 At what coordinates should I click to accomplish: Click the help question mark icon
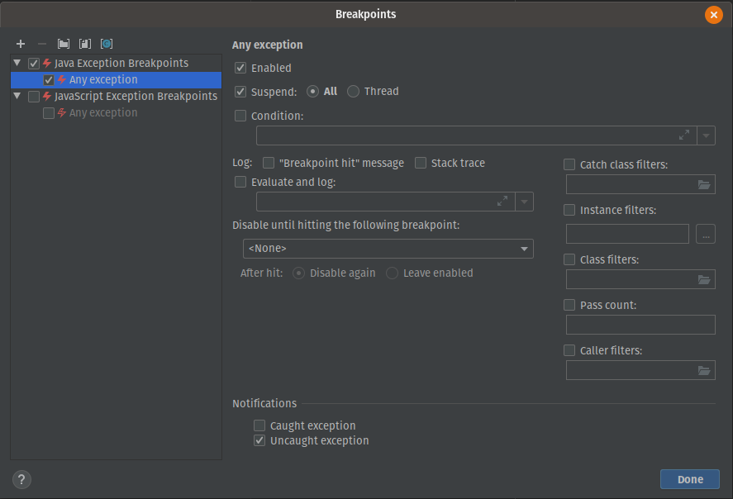pos(21,479)
